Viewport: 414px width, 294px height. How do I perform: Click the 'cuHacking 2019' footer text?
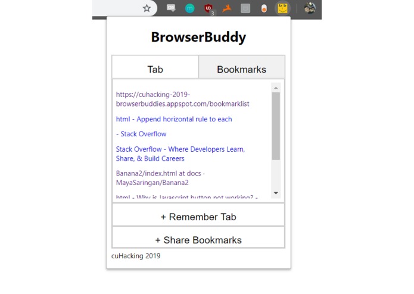136,256
